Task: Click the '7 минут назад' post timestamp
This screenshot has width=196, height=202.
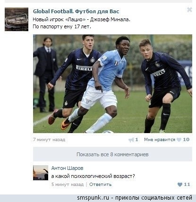Action: pyautogui.click(x=49, y=140)
